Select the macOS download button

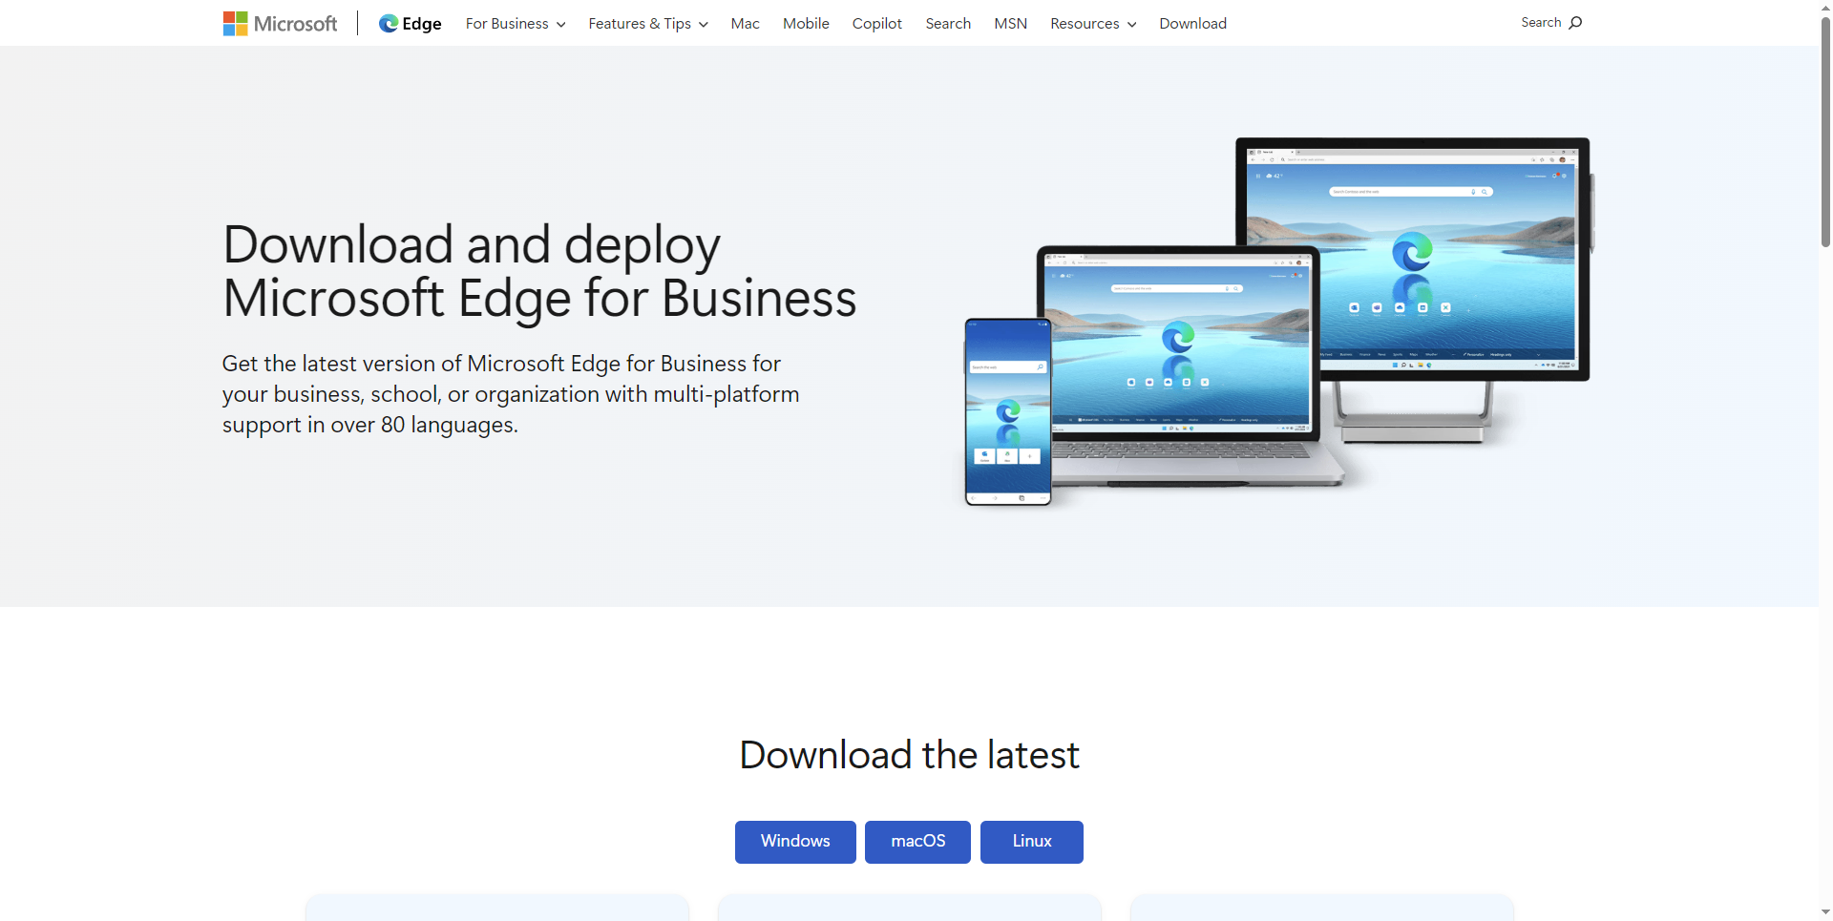tap(917, 842)
